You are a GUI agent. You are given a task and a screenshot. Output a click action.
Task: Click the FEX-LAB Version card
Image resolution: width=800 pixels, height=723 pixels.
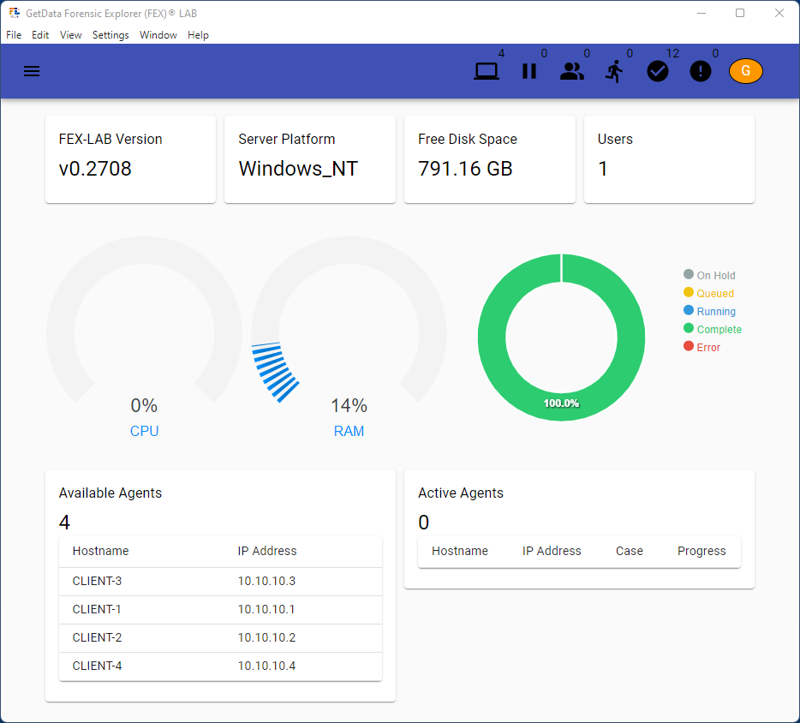pyautogui.click(x=130, y=159)
